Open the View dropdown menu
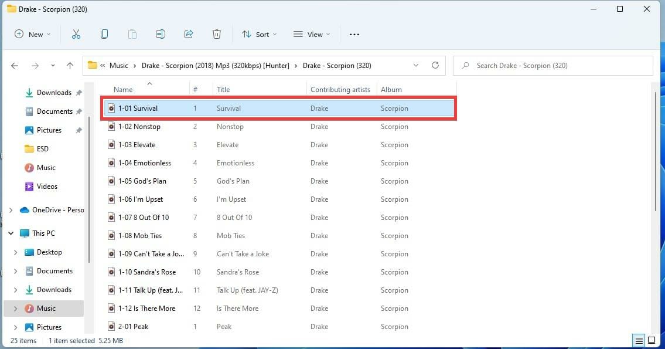 [x=312, y=35]
